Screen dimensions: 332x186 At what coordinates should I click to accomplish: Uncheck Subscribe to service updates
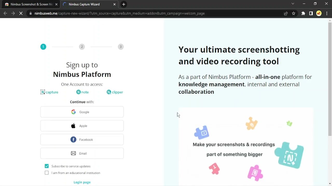click(47, 166)
